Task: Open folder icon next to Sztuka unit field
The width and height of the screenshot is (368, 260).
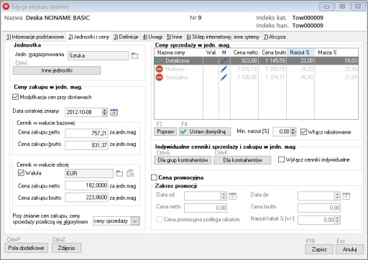Action: (x=135, y=56)
